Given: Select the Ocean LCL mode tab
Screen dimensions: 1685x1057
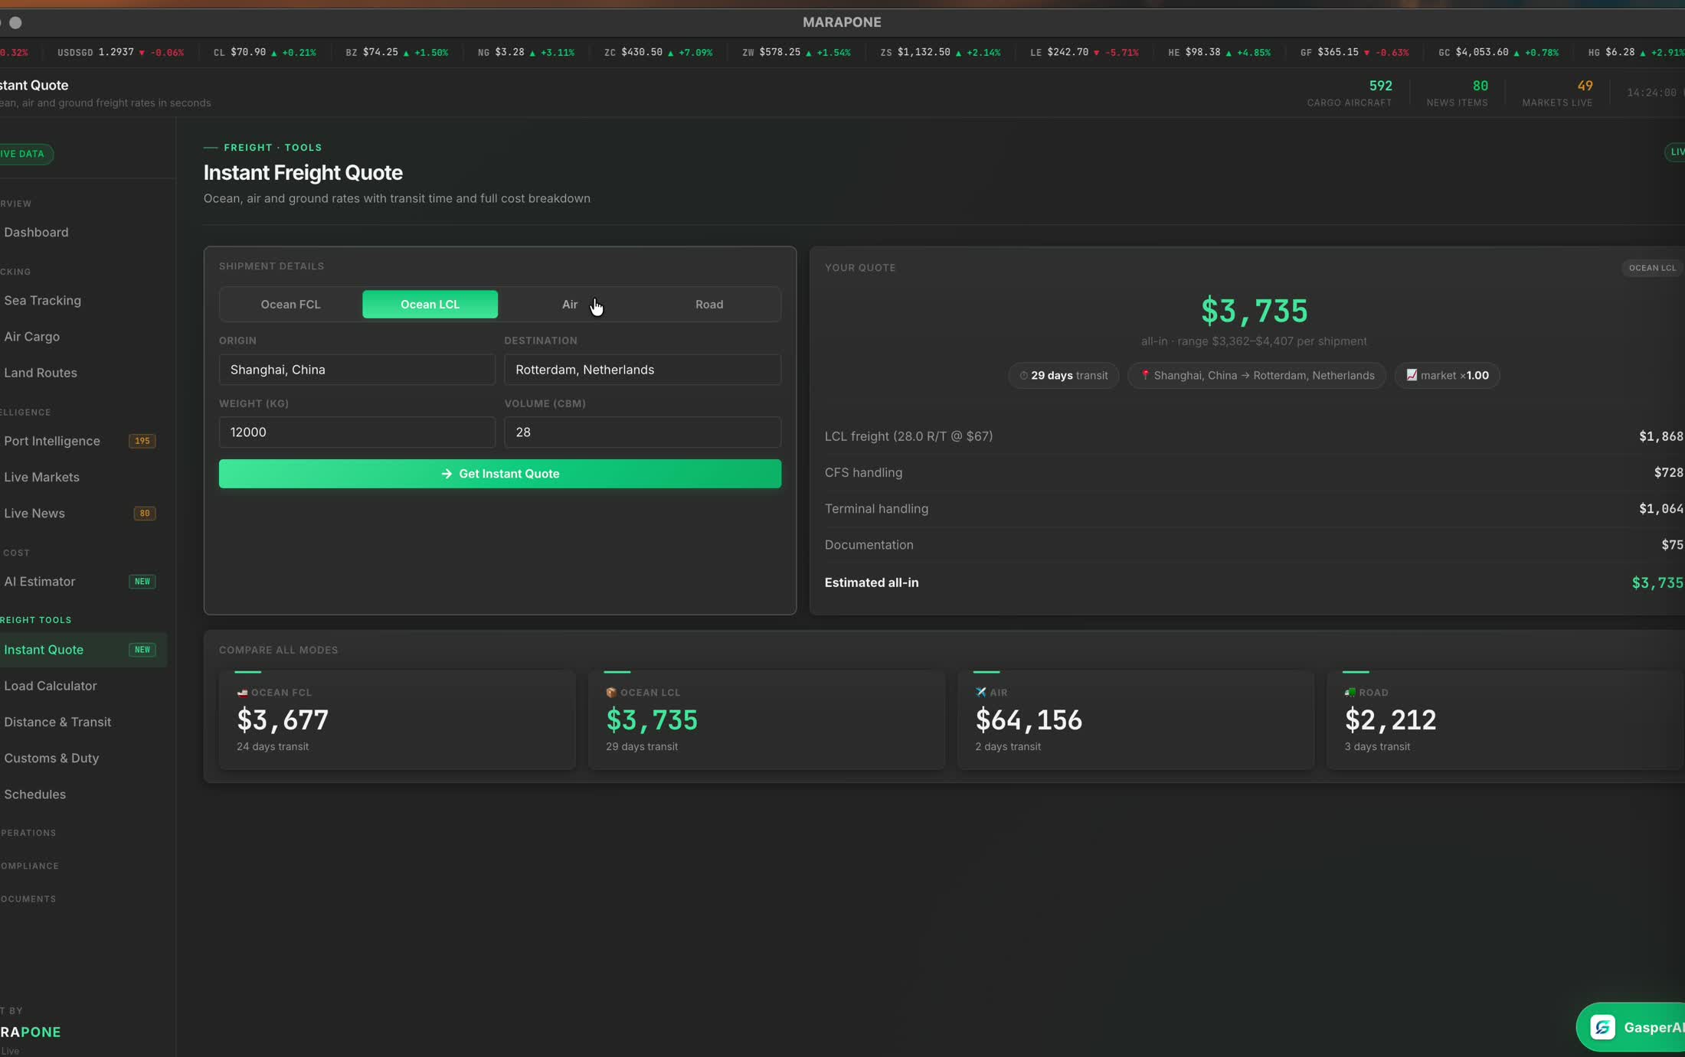Looking at the screenshot, I should pyautogui.click(x=430, y=304).
